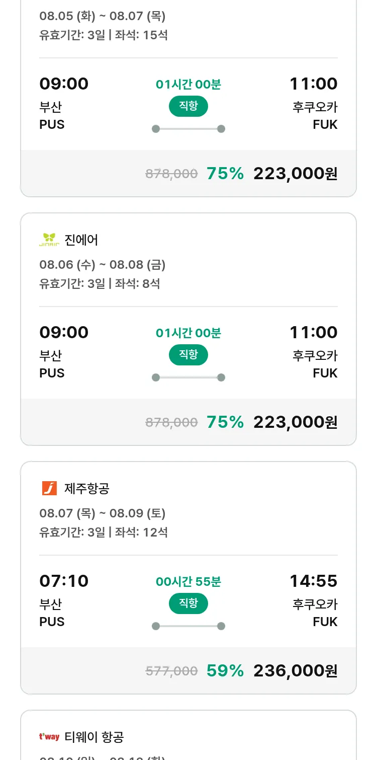The width and height of the screenshot is (377, 760).
Task: Tap the orange Jeju Air logo
Action: [49, 488]
